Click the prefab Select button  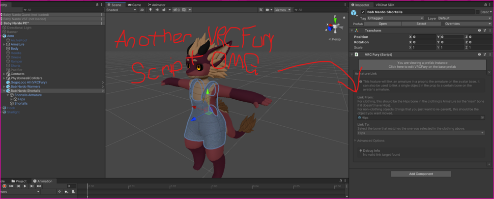(421, 24)
